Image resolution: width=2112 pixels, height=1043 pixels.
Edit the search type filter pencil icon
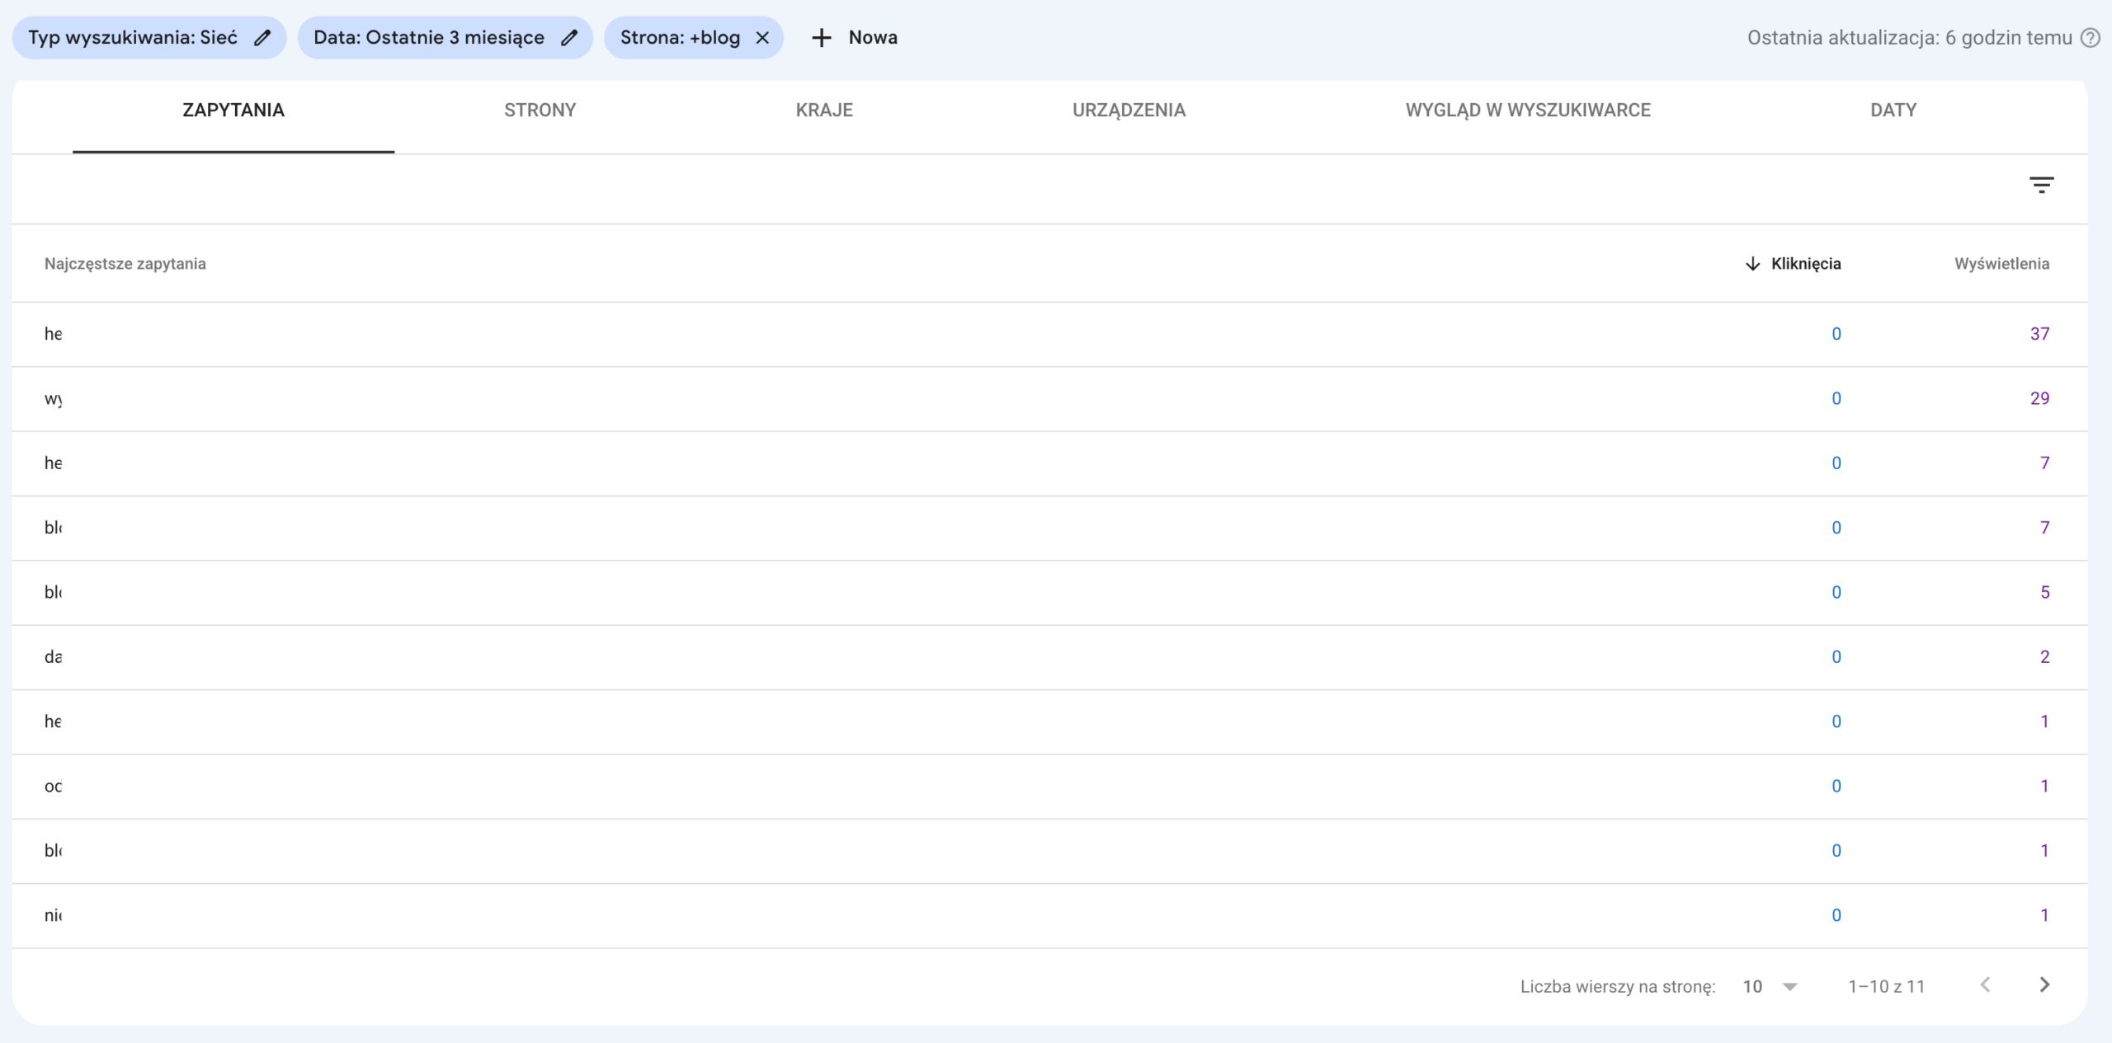point(262,38)
